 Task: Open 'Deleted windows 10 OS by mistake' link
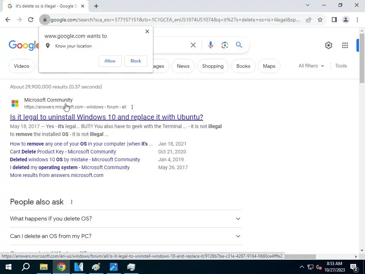[75, 159]
